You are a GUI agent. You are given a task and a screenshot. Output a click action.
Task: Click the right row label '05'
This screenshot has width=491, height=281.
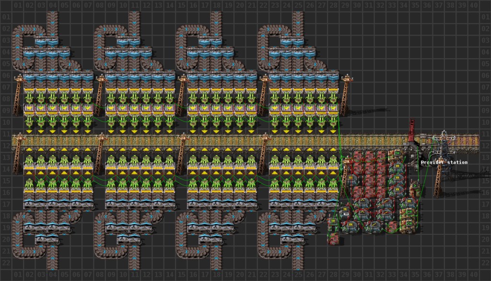(485, 64)
